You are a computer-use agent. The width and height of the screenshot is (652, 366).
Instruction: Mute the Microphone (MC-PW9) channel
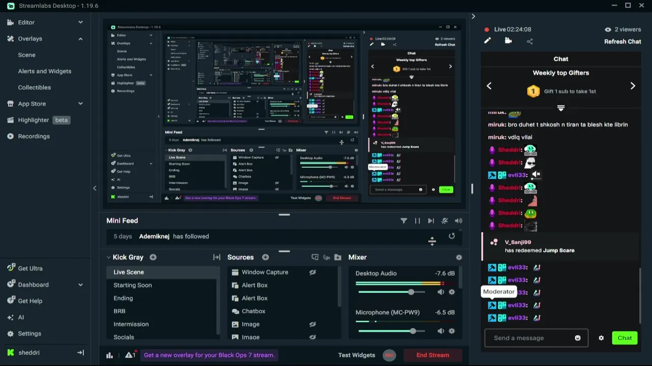click(x=441, y=331)
